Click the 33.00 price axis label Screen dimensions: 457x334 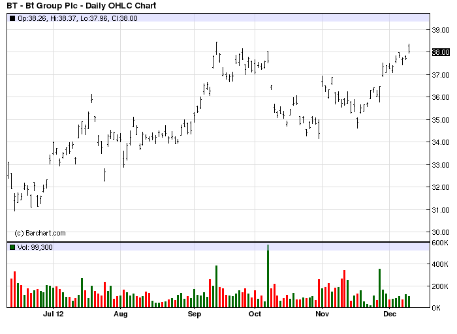pyautogui.click(x=441, y=165)
